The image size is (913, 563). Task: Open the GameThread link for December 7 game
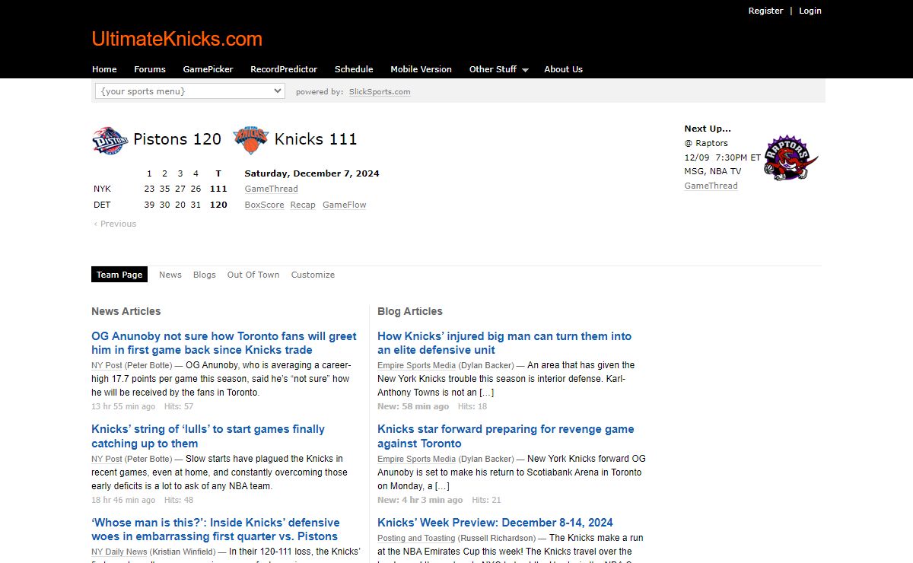[x=272, y=189]
